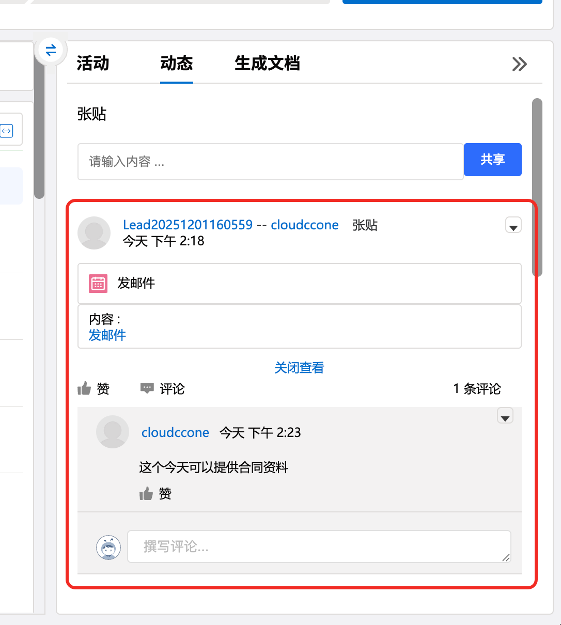Screen dimensions: 561x625
Task: Like the cloudccone comment with 赞
Action: click(155, 494)
